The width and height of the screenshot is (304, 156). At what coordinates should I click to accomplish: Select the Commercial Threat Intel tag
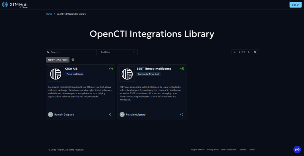tap(148, 74)
